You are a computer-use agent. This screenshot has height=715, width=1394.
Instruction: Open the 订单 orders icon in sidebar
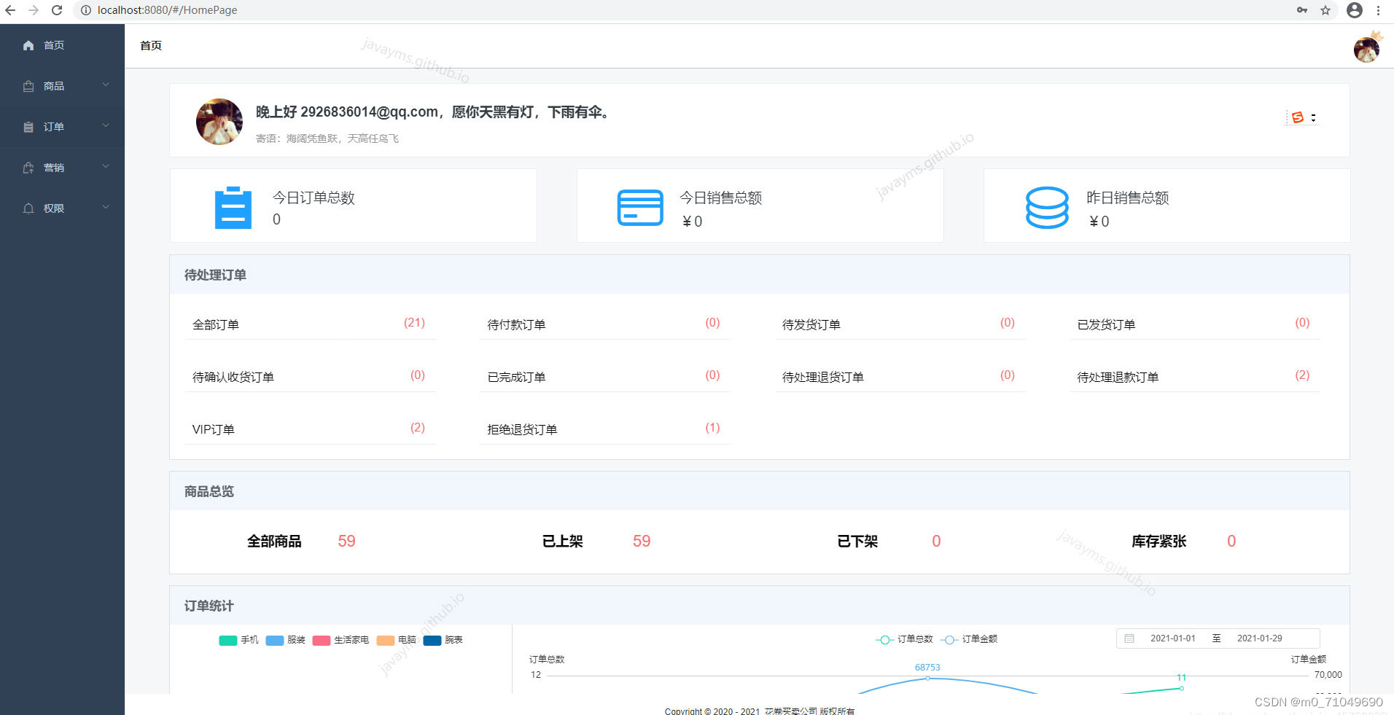[x=28, y=127]
